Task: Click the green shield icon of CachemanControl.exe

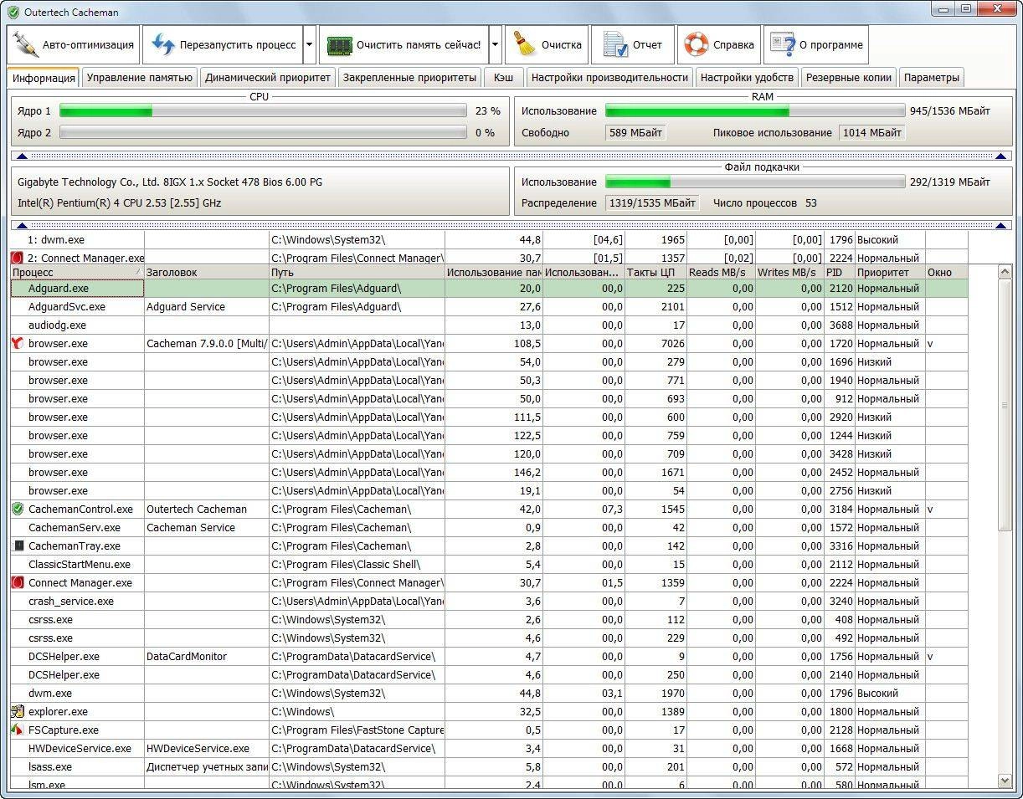Action: (x=18, y=510)
